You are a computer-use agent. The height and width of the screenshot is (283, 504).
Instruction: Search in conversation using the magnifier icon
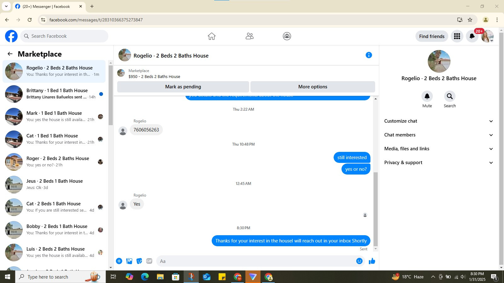coord(450,96)
